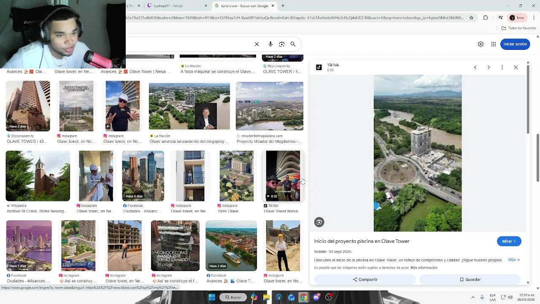Open the media controls icon in Chrome toolbar
The height and width of the screenshot is (304, 540).
pyautogui.click(x=500, y=18)
